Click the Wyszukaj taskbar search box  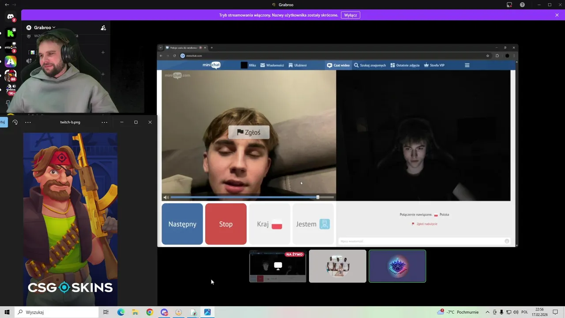57,312
